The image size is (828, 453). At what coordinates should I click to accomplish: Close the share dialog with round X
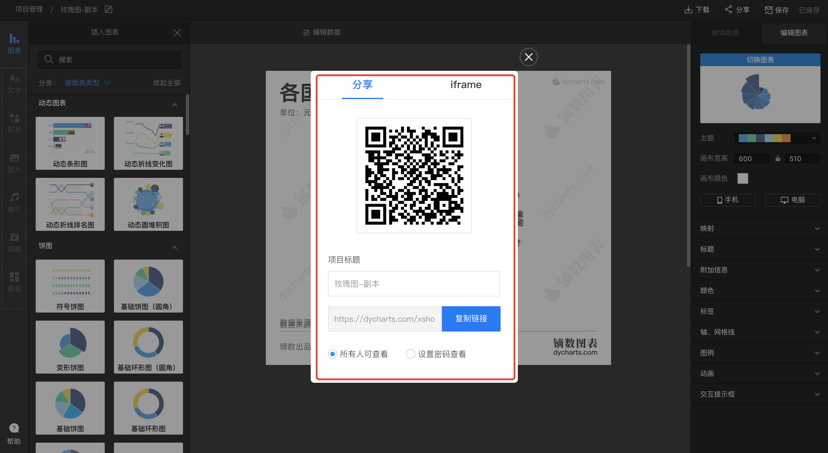click(529, 57)
